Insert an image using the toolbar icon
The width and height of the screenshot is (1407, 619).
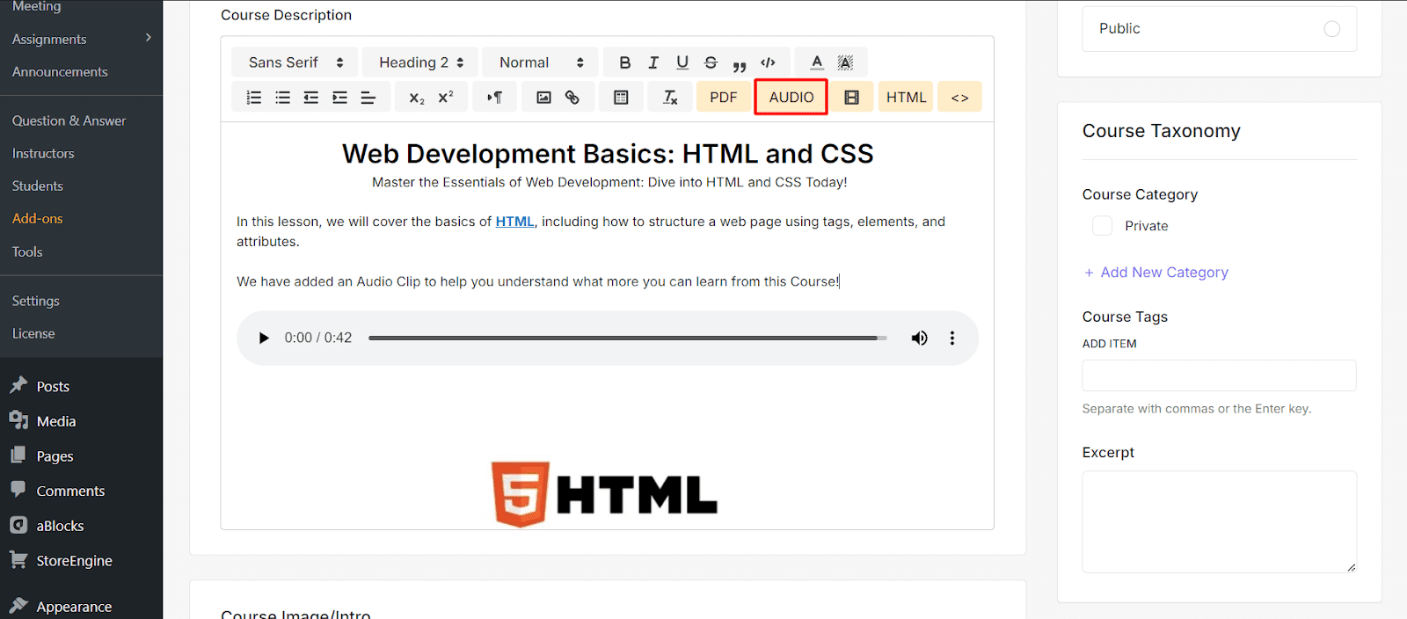543,98
